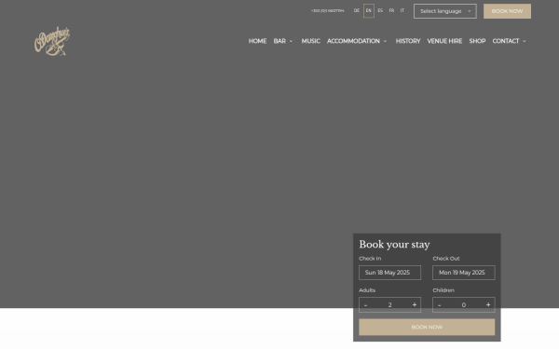
Task: Switch language to DE
Action: [x=357, y=10]
